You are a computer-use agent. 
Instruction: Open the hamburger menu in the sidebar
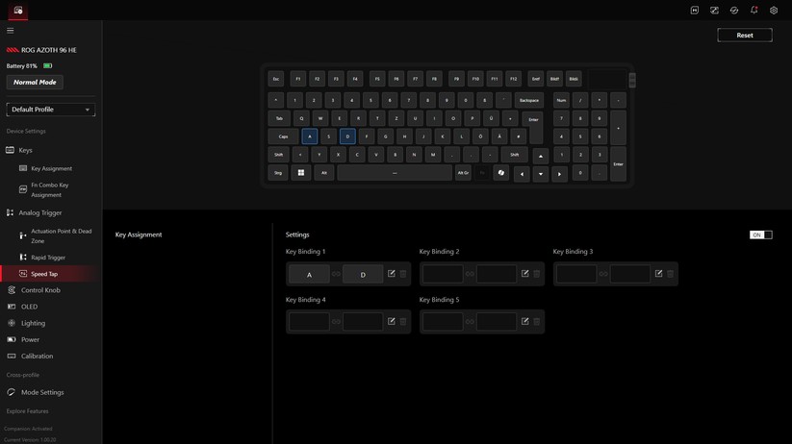(11, 30)
